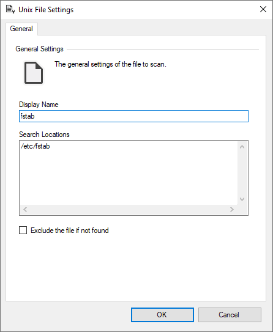Click the Display Name label
273x332 pixels.
(39, 105)
